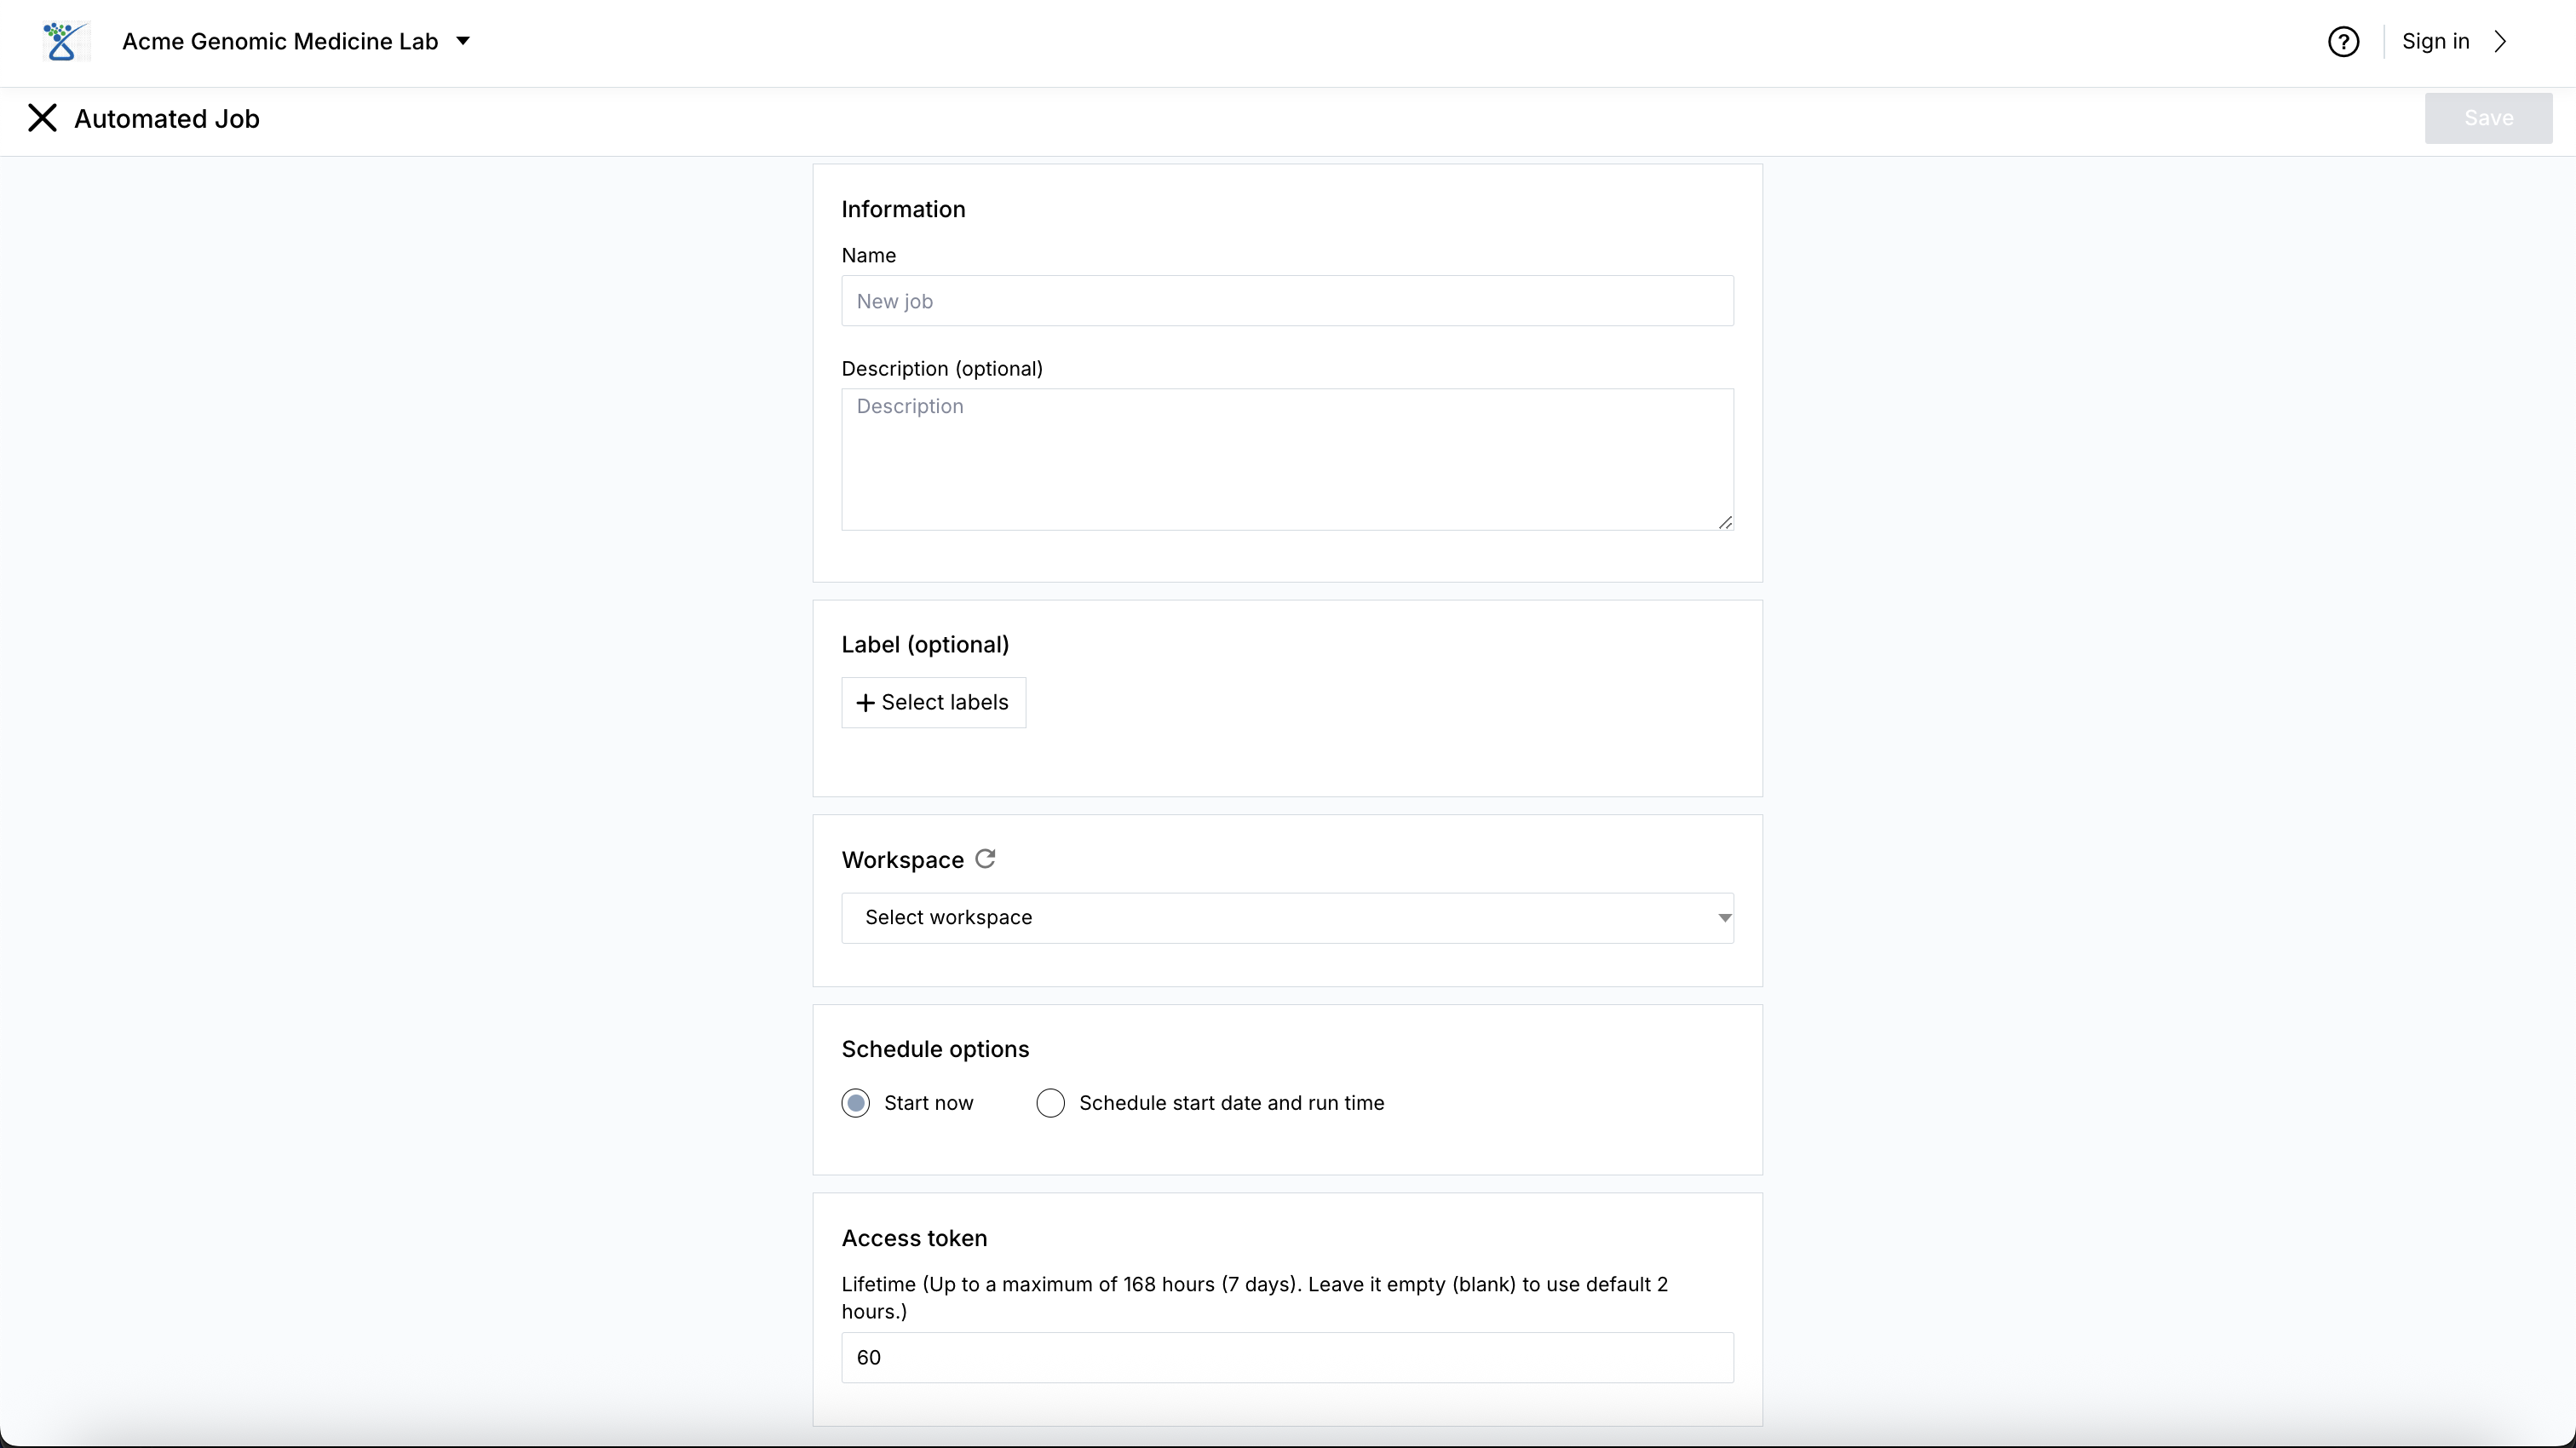
Task: Expand the organization name dropdown arrow
Action: pos(463,41)
